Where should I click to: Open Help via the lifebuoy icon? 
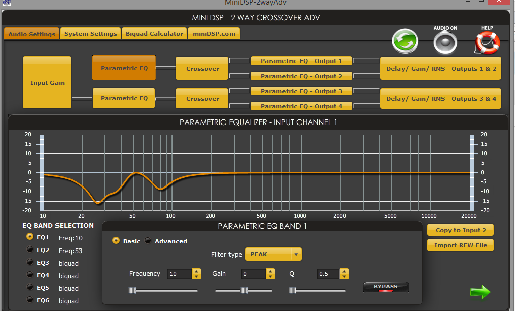[x=487, y=43]
